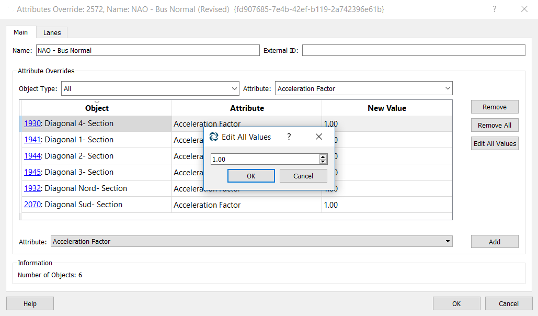Click the Name field containing NAO - Bus Normal
538x316 pixels.
[x=146, y=50]
